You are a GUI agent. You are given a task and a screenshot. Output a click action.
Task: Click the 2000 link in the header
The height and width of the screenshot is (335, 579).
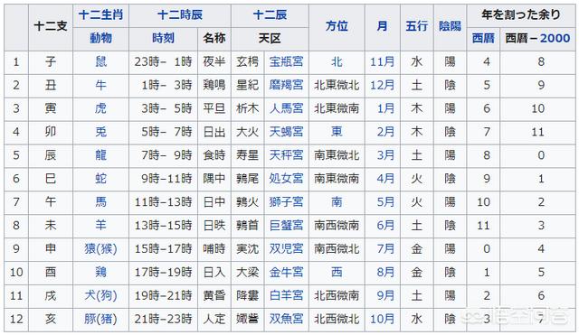coord(555,38)
